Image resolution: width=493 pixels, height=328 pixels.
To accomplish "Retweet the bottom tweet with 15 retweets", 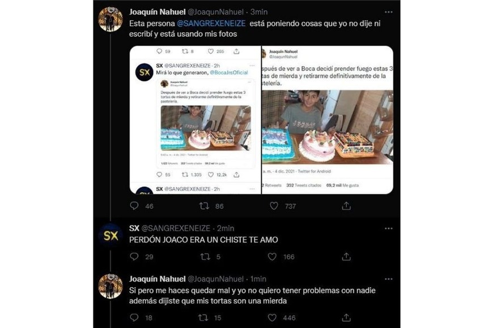I will point(205,318).
